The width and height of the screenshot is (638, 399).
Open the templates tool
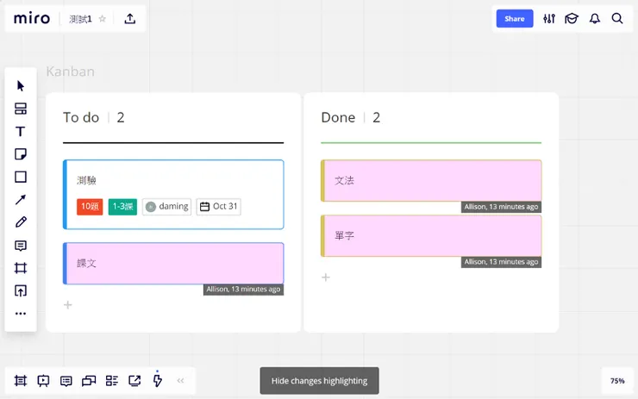[21, 109]
